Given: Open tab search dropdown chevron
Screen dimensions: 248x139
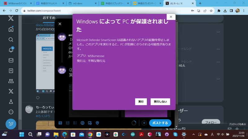Looking at the screenshot, I should pyautogui.click(x=217, y=3).
